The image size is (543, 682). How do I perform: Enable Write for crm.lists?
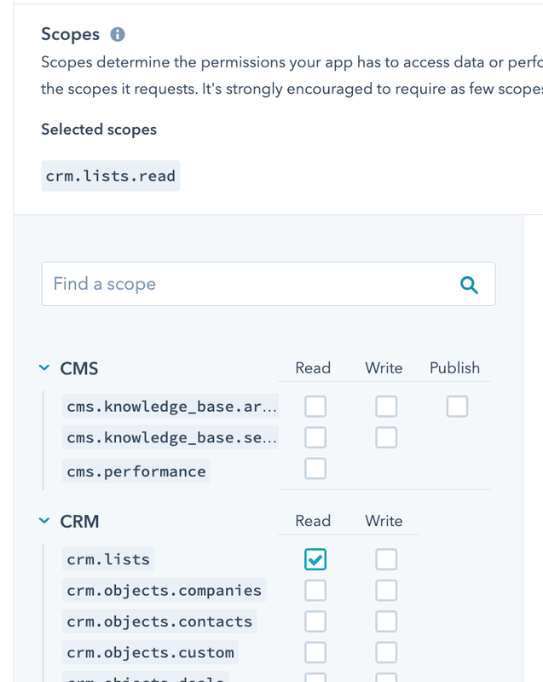[x=386, y=559]
